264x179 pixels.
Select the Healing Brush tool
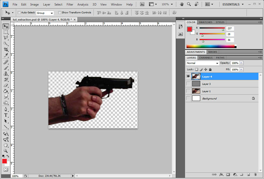pos(6,62)
